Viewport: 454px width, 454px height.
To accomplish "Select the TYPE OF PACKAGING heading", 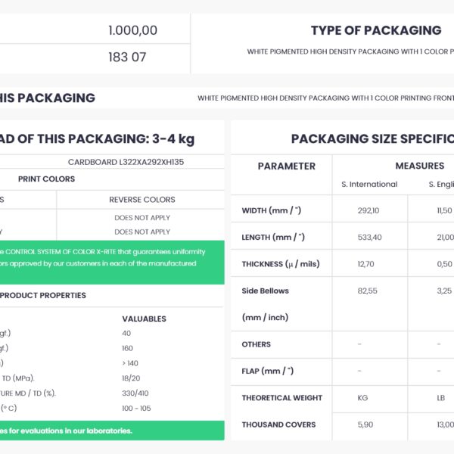I will tap(376, 30).
